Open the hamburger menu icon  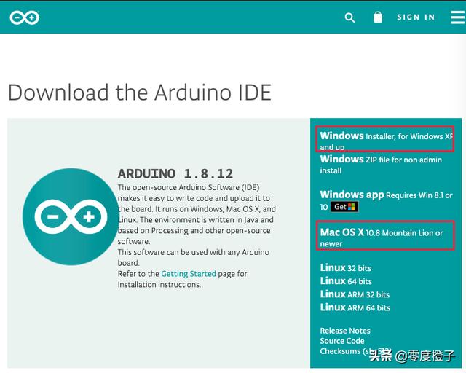point(458,17)
